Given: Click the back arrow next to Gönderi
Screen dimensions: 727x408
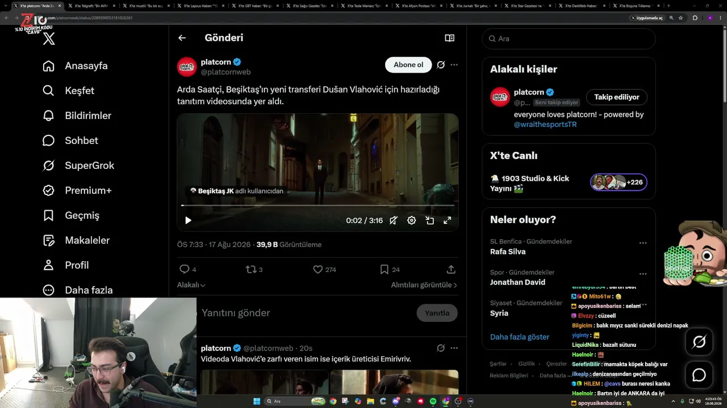Looking at the screenshot, I should (x=182, y=38).
